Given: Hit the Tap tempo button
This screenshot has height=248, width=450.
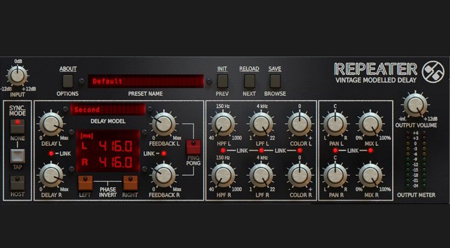Looking at the screenshot, I should [18, 155].
